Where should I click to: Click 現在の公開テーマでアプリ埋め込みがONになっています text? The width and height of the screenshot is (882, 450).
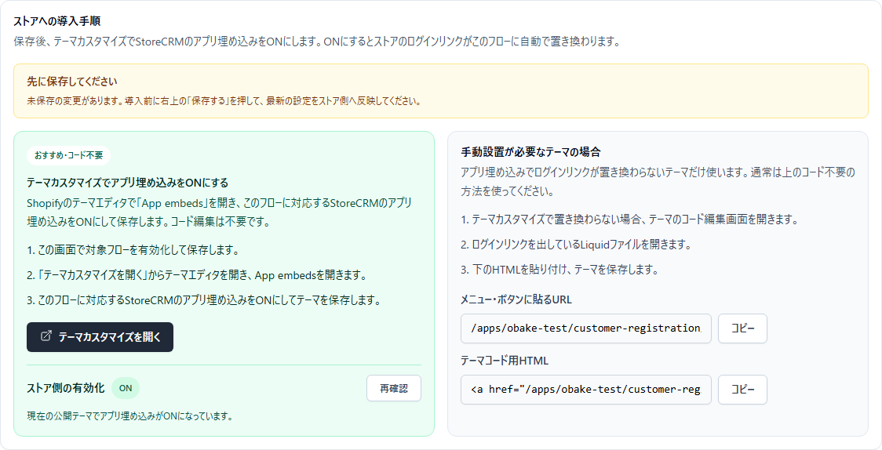pyautogui.click(x=130, y=416)
